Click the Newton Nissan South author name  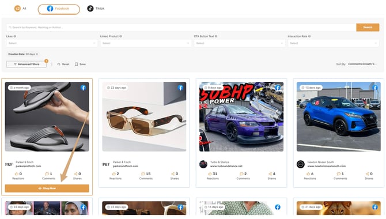click(320, 162)
